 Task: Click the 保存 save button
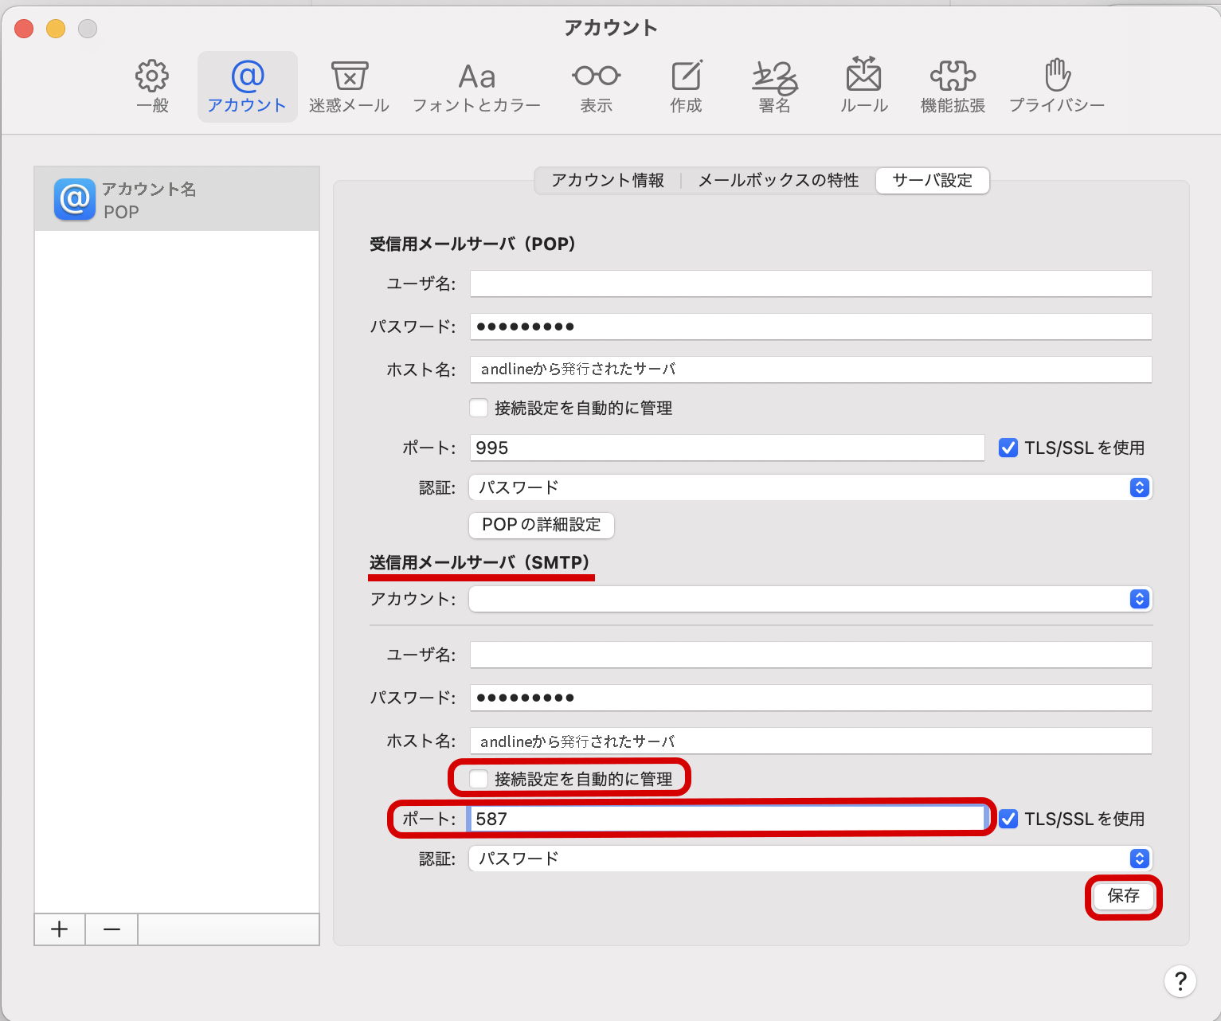point(1123,896)
